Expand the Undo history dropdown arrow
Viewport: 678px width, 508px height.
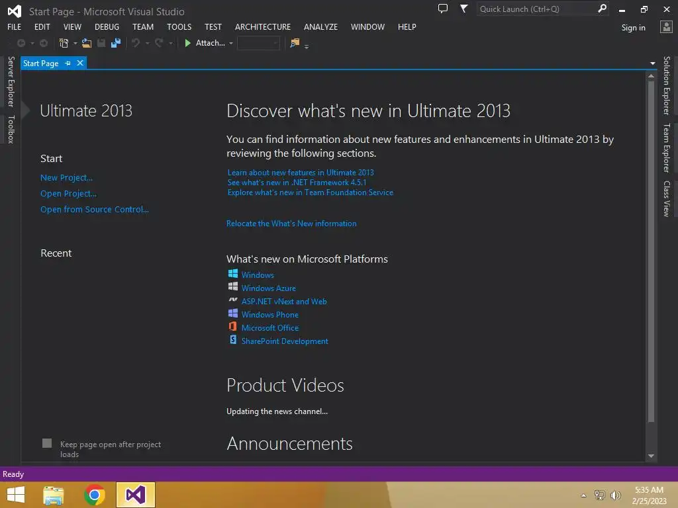click(147, 43)
